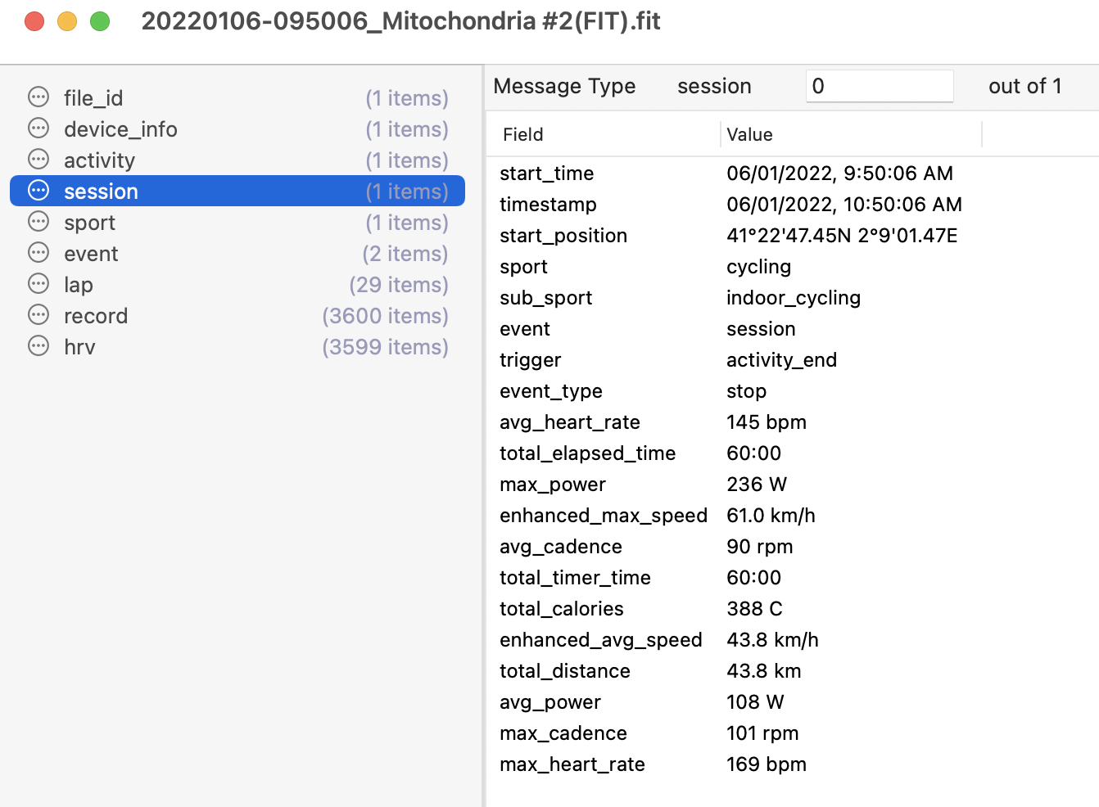Click the '236 W' max power value
Image resolution: width=1099 pixels, height=807 pixels.
[757, 485]
